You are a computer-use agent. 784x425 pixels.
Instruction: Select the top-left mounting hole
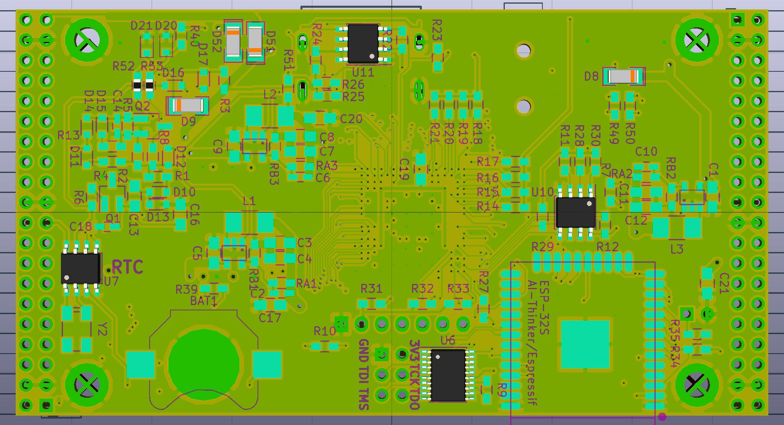point(87,40)
